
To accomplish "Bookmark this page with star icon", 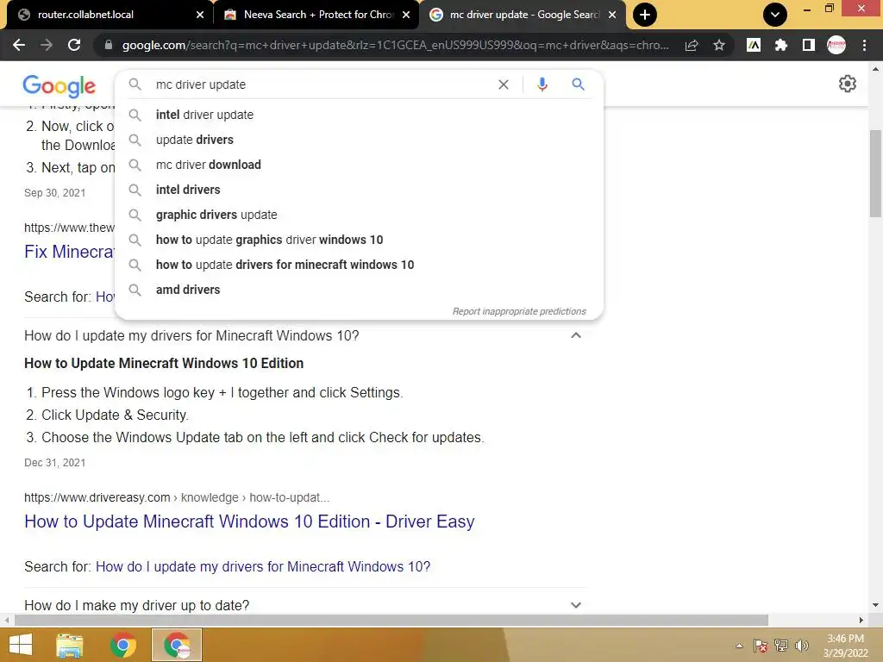I will (x=719, y=45).
